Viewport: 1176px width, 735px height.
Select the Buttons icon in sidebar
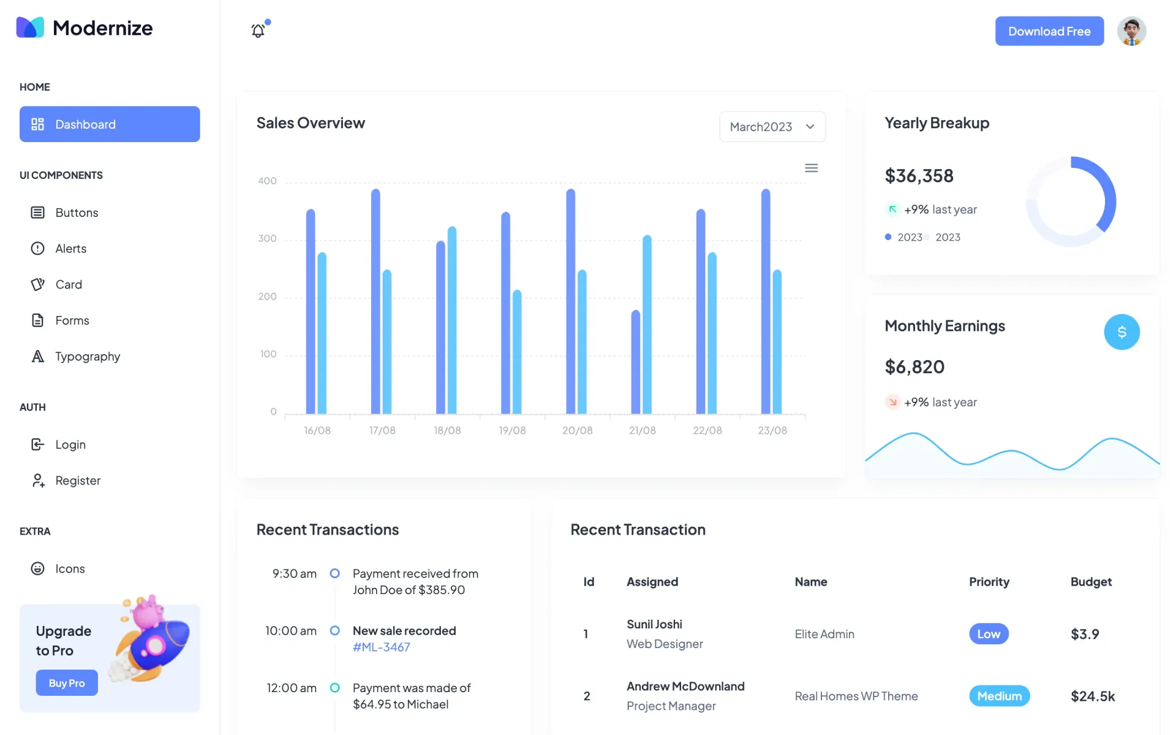pos(37,212)
